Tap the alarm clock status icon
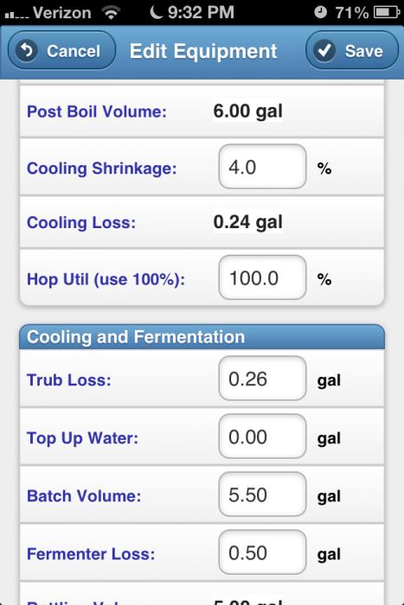The width and height of the screenshot is (404, 605). pos(320,12)
